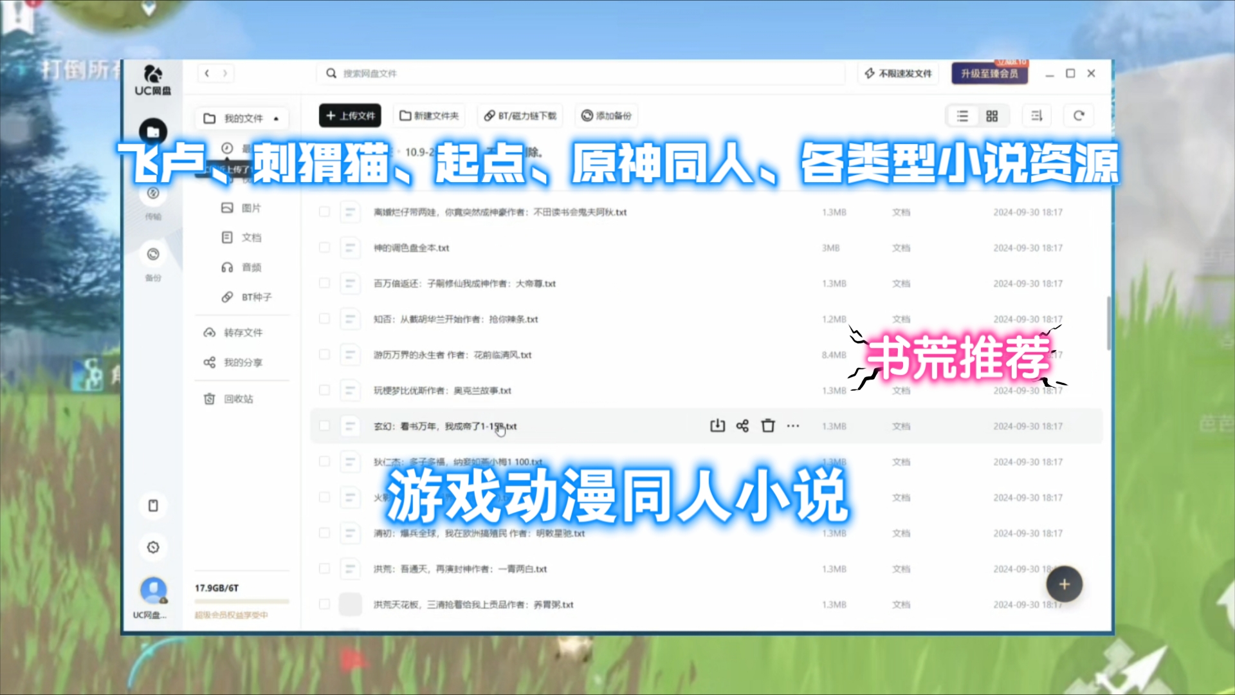Check the 游历万界的永生者 row
The width and height of the screenshot is (1235, 695).
324,355
